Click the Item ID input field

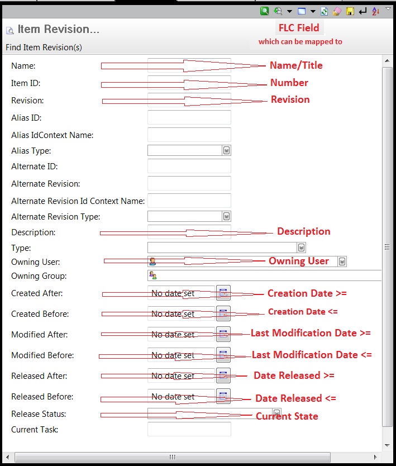(189, 83)
